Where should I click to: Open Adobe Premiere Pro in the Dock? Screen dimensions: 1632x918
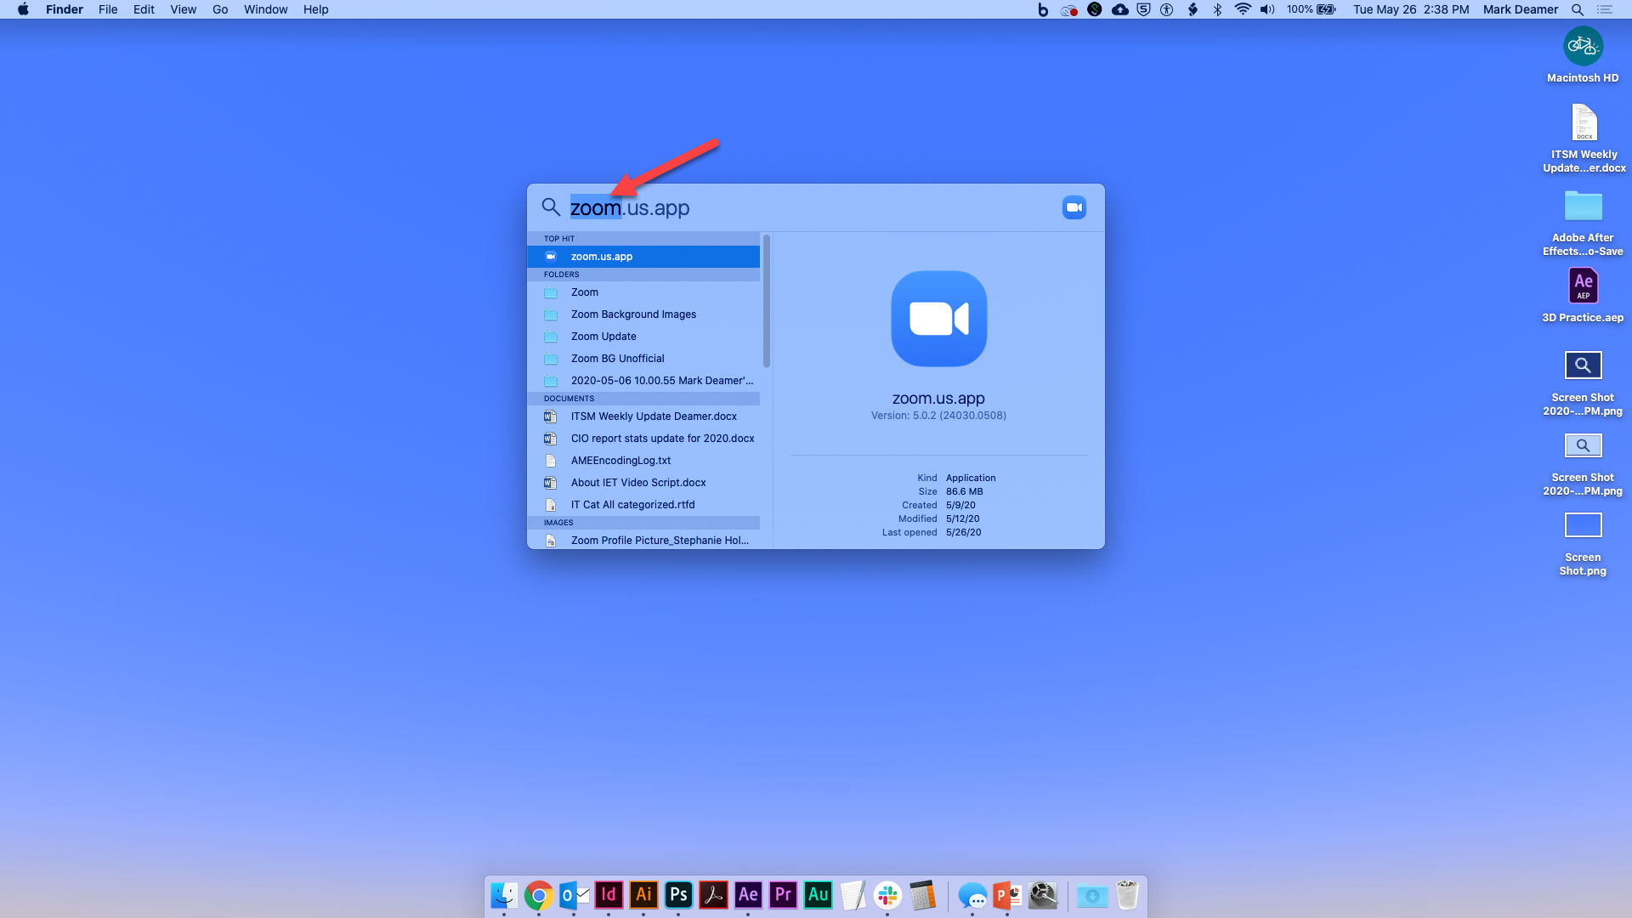tap(783, 895)
